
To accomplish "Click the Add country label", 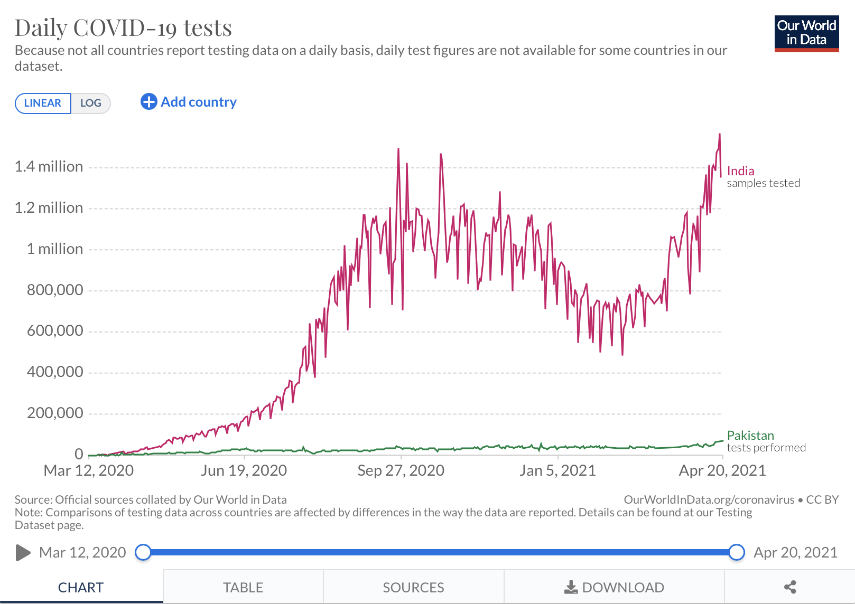I will [199, 102].
